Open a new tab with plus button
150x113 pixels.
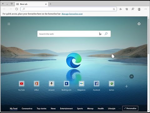pos(50,4)
